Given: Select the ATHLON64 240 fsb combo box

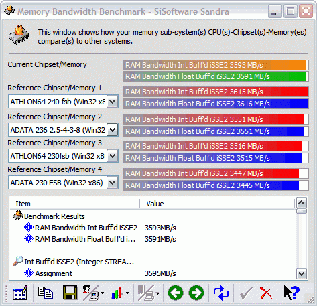Looking at the screenshot, I should 63,102.
